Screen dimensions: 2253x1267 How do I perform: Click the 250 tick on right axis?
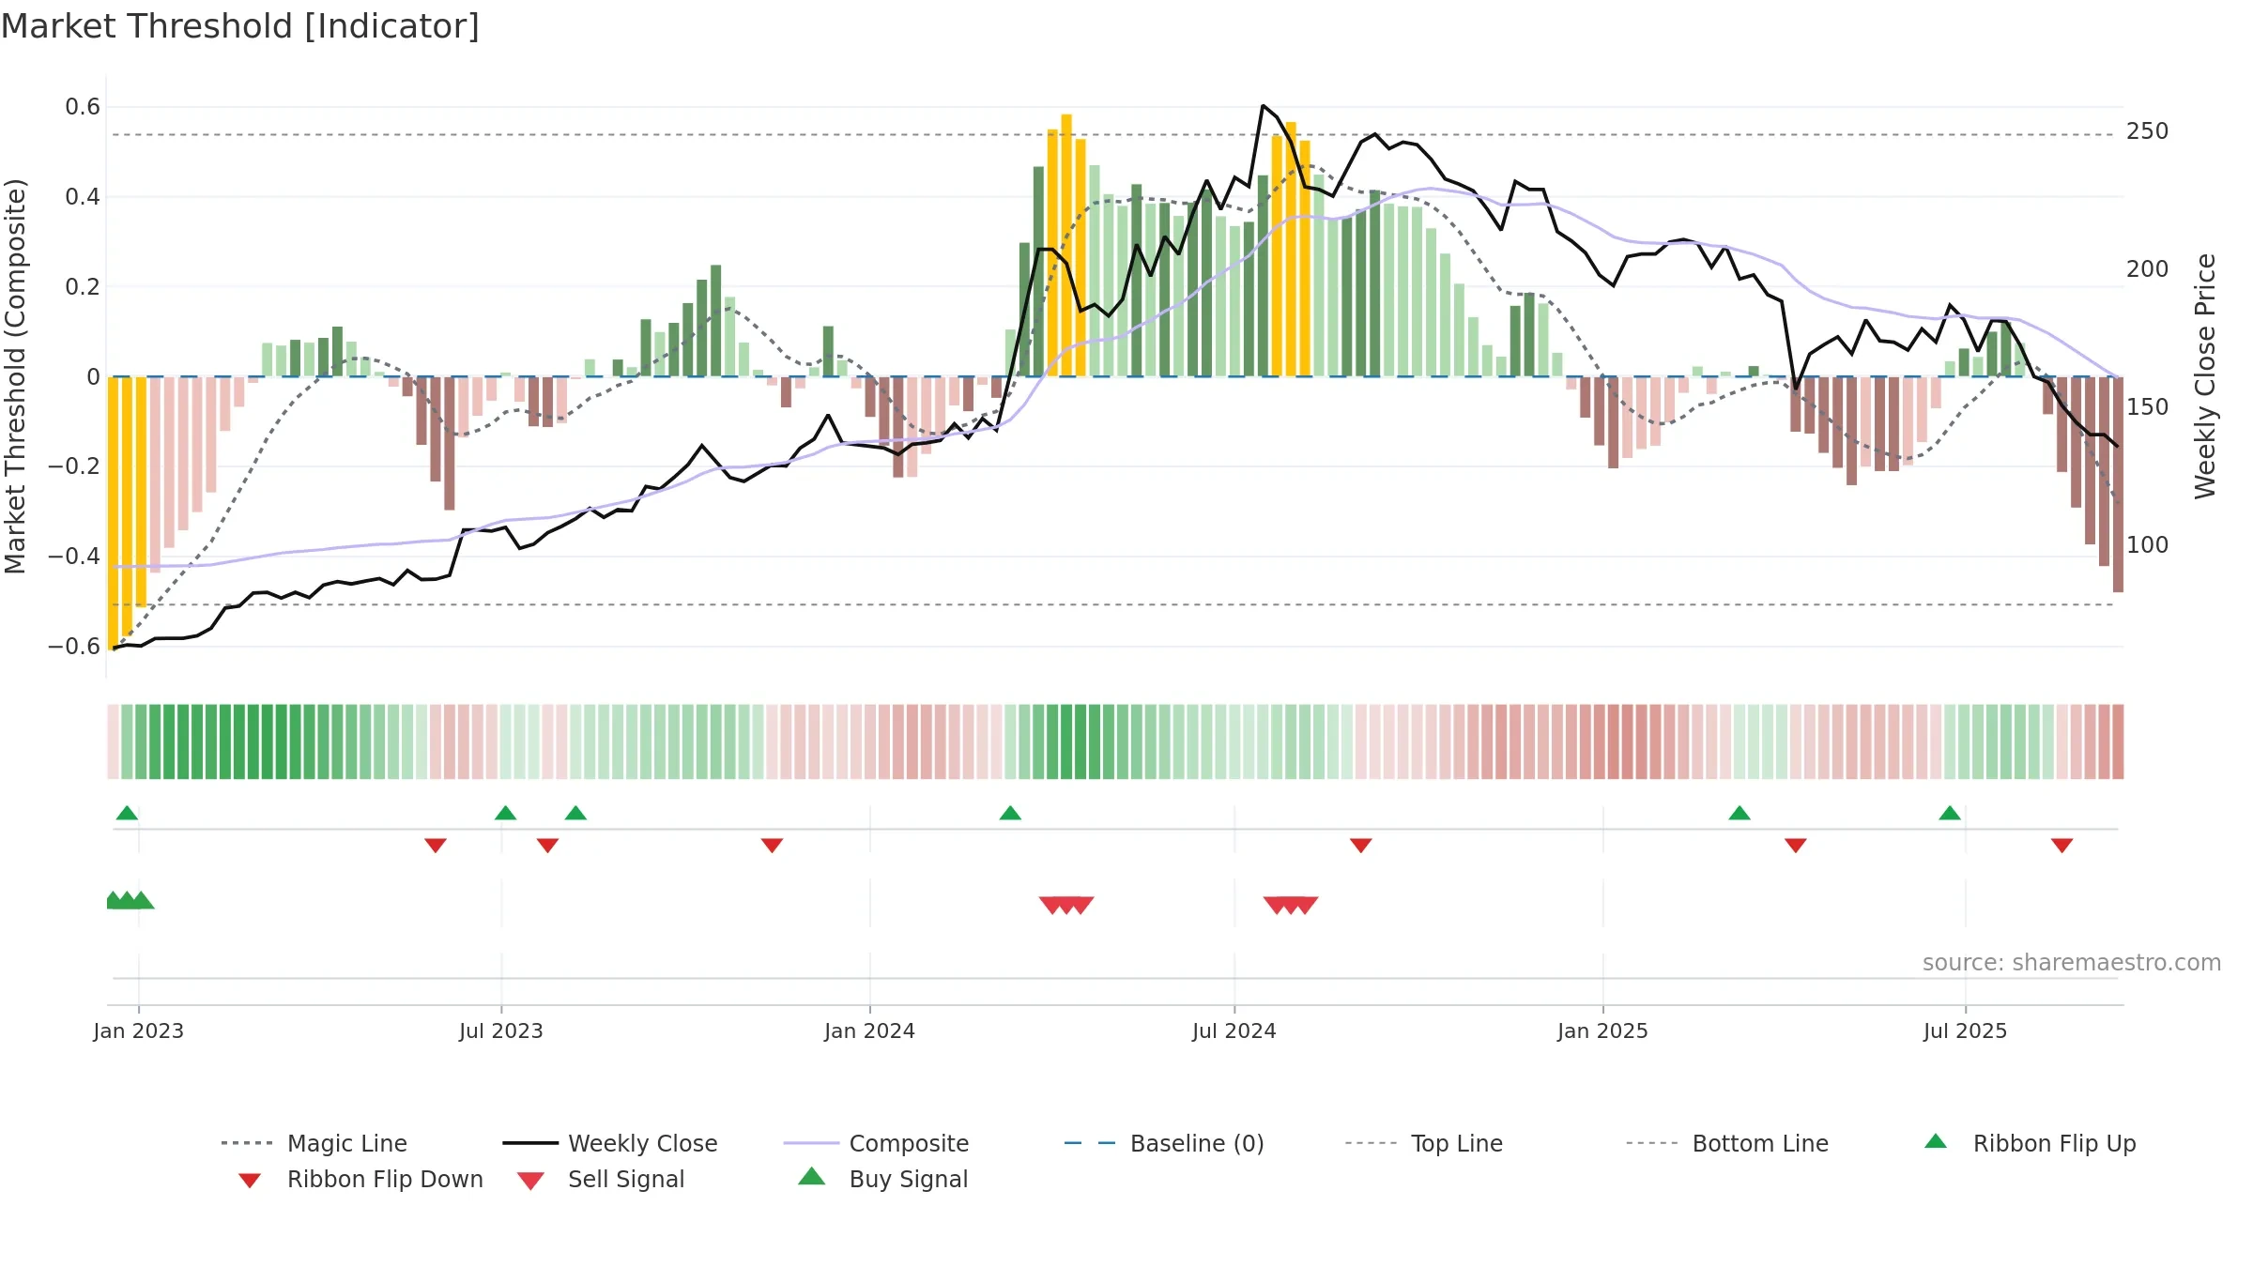2148,130
